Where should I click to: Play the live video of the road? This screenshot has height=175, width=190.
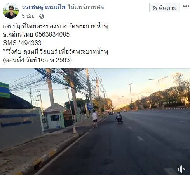95,122
